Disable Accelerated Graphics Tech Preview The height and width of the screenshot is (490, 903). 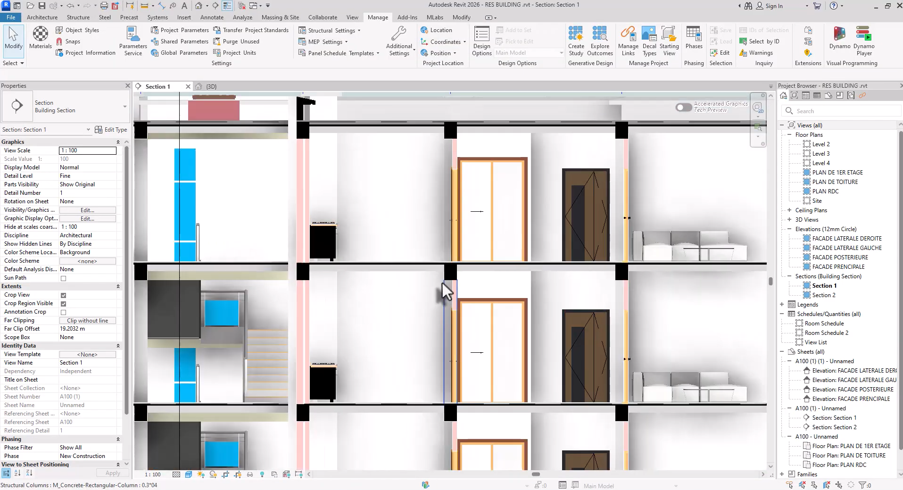pyautogui.click(x=683, y=107)
